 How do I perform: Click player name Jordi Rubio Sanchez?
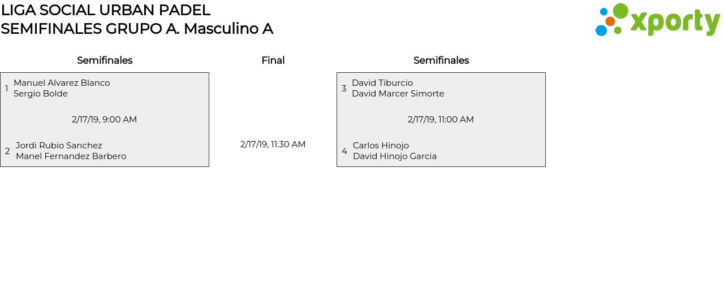pyautogui.click(x=59, y=146)
